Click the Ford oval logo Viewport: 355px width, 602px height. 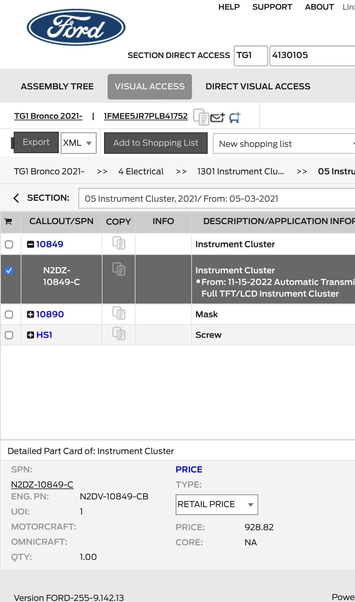(76, 27)
